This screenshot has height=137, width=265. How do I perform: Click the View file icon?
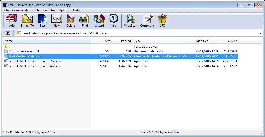click(56, 21)
